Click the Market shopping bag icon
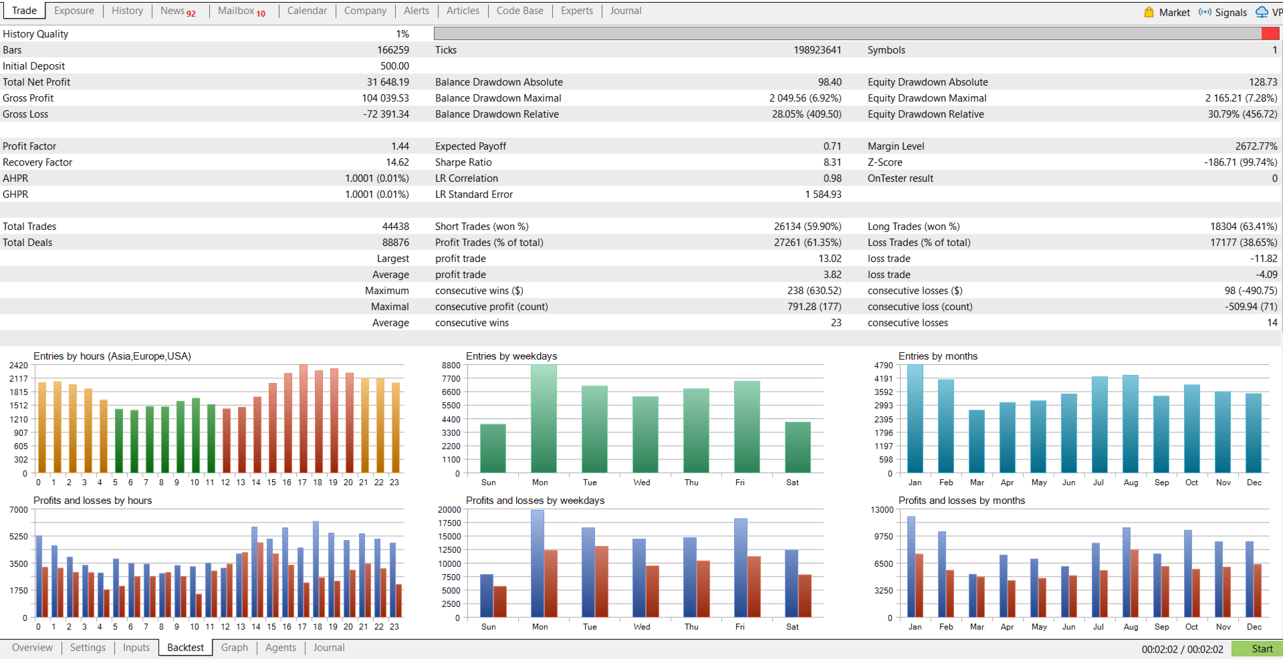The image size is (1283, 659). (1149, 12)
